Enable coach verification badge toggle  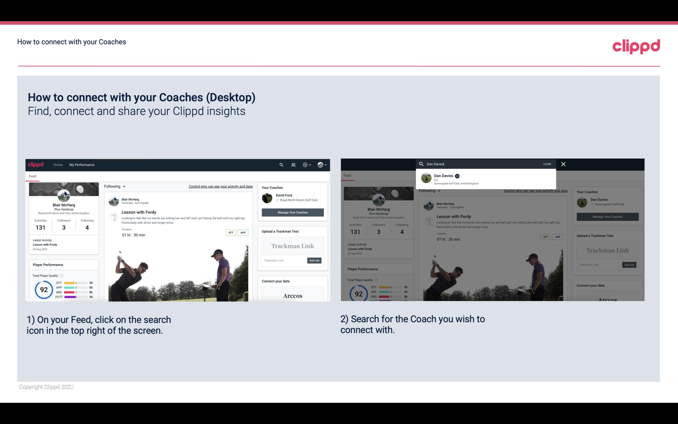(x=457, y=176)
